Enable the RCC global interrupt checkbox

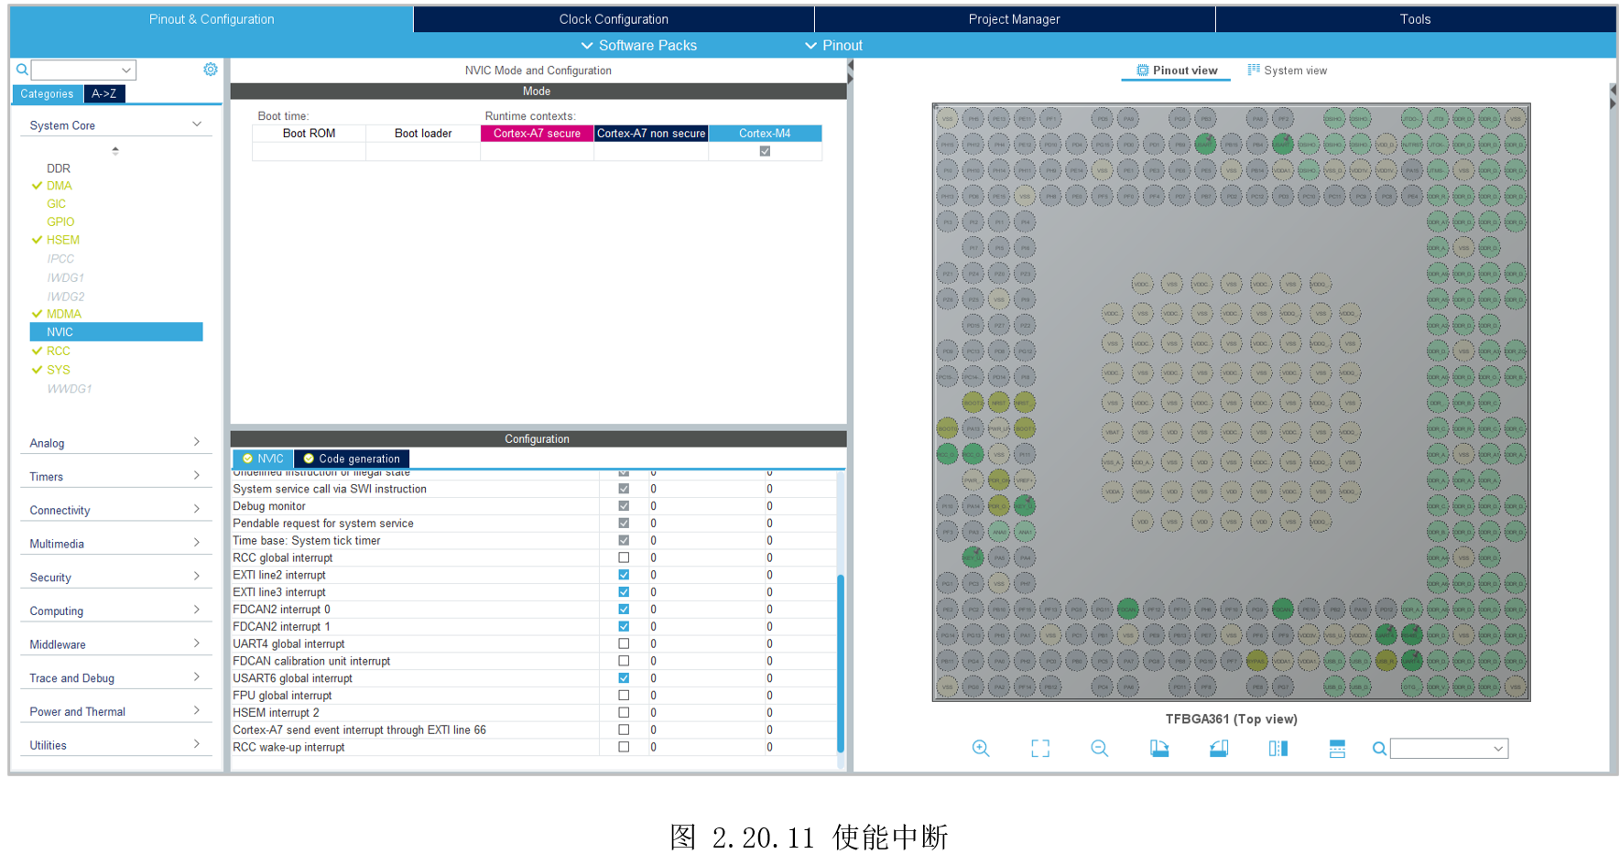(624, 557)
